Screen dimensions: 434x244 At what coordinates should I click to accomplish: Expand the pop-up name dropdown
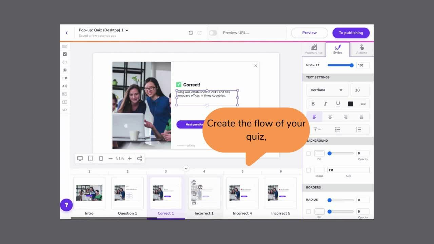tap(127, 30)
